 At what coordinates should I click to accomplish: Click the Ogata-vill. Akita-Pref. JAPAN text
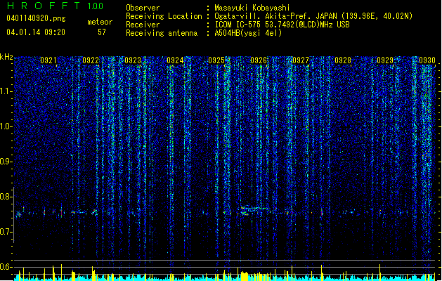(x=275, y=16)
